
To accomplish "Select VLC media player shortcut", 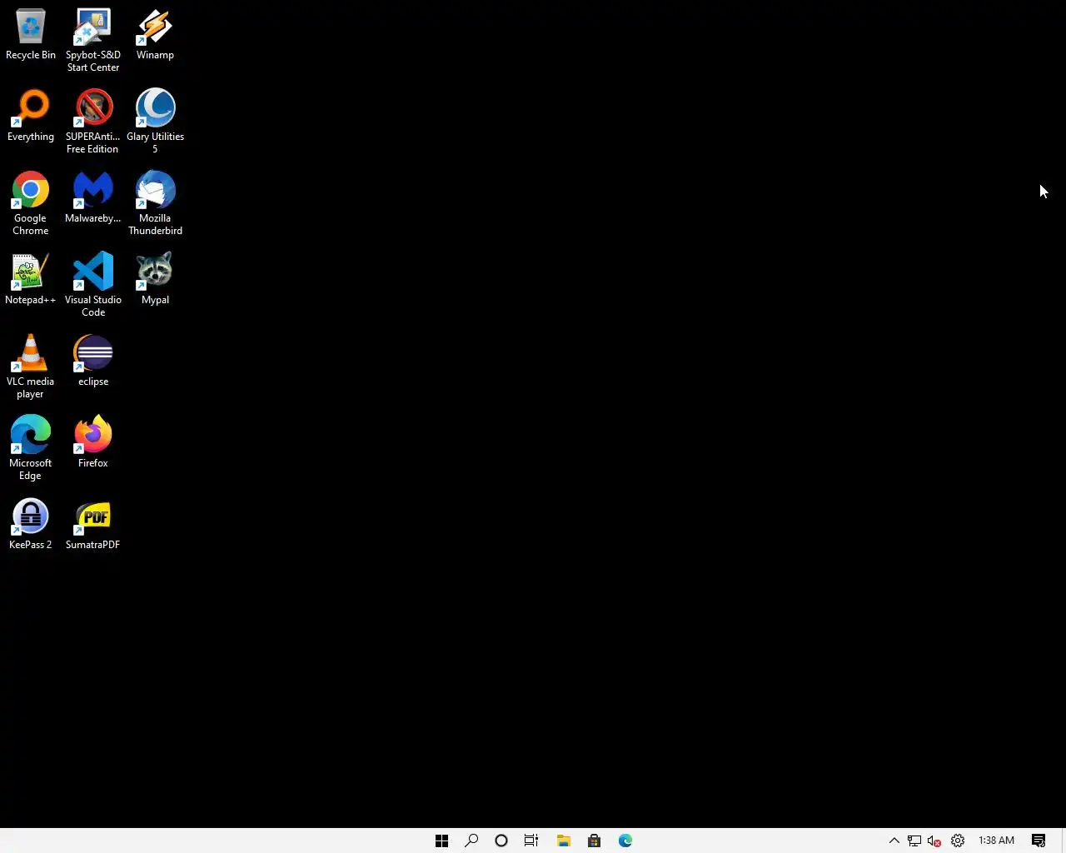I will [x=31, y=367].
